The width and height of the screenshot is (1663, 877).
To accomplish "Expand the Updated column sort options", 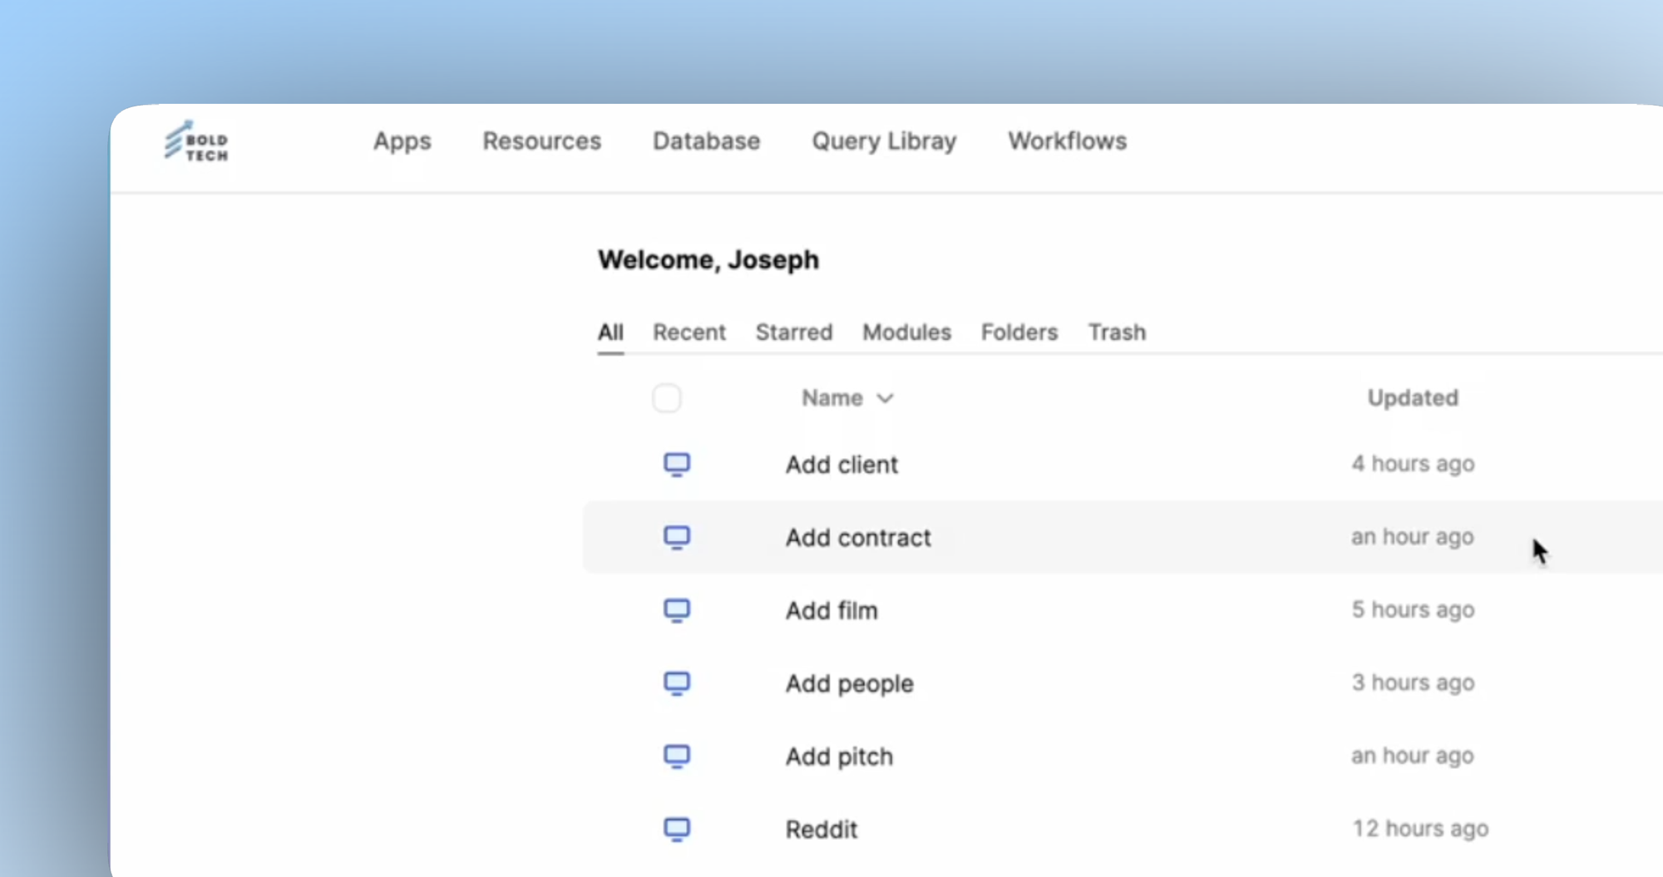I will tap(1413, 398).
